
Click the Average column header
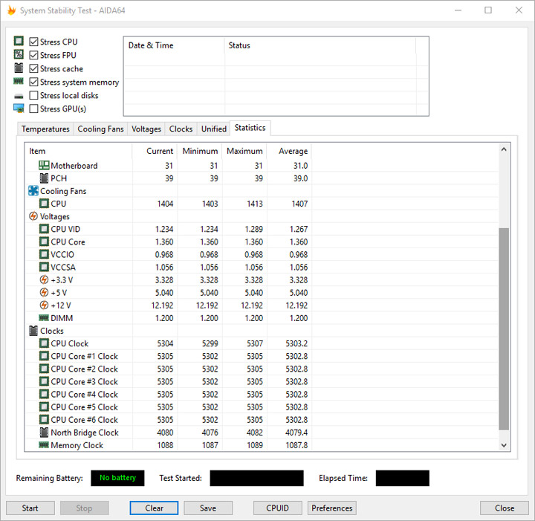(x=289, y=151)
